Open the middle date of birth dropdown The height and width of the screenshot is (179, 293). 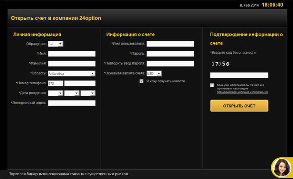72,93
